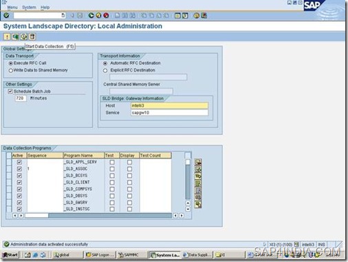The image size is (348, 262).
Task: Click the First Page icon
Action: coord(144,16)
